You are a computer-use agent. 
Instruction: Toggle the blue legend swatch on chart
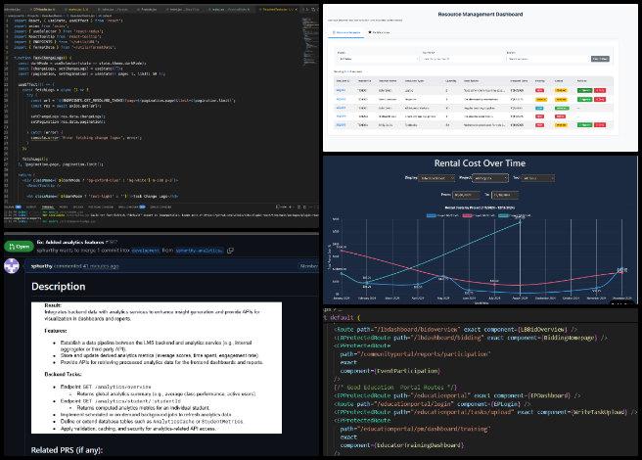pyautogui.click(x=433, y=215)
